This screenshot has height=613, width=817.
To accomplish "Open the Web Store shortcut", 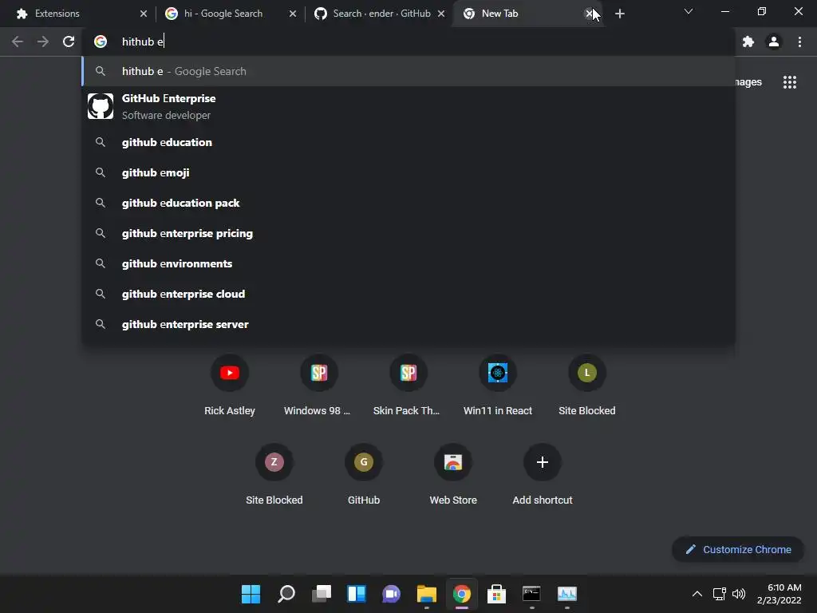I will coord(453,474).
